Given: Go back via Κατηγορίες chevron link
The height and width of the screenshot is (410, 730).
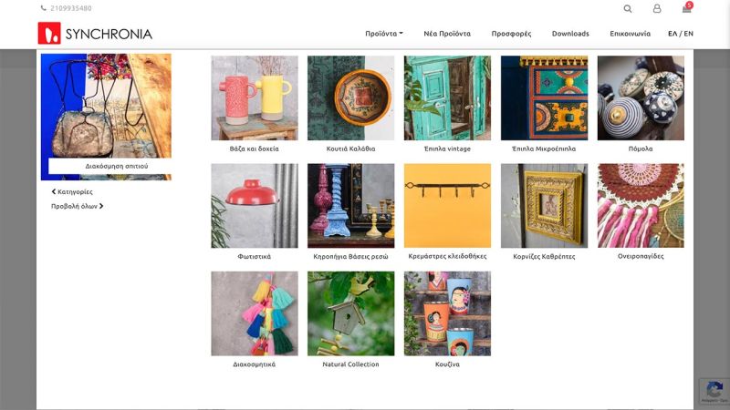Looking at the screenshot, I should (72, 192).
